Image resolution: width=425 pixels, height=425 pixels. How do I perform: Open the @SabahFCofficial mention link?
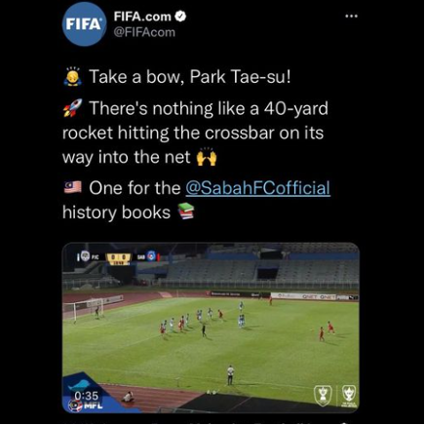[257, 188]
